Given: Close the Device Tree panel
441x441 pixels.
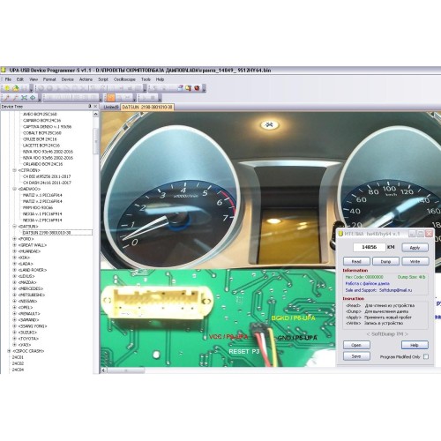Looking at the screenshot, I should [x=95, y=106].
